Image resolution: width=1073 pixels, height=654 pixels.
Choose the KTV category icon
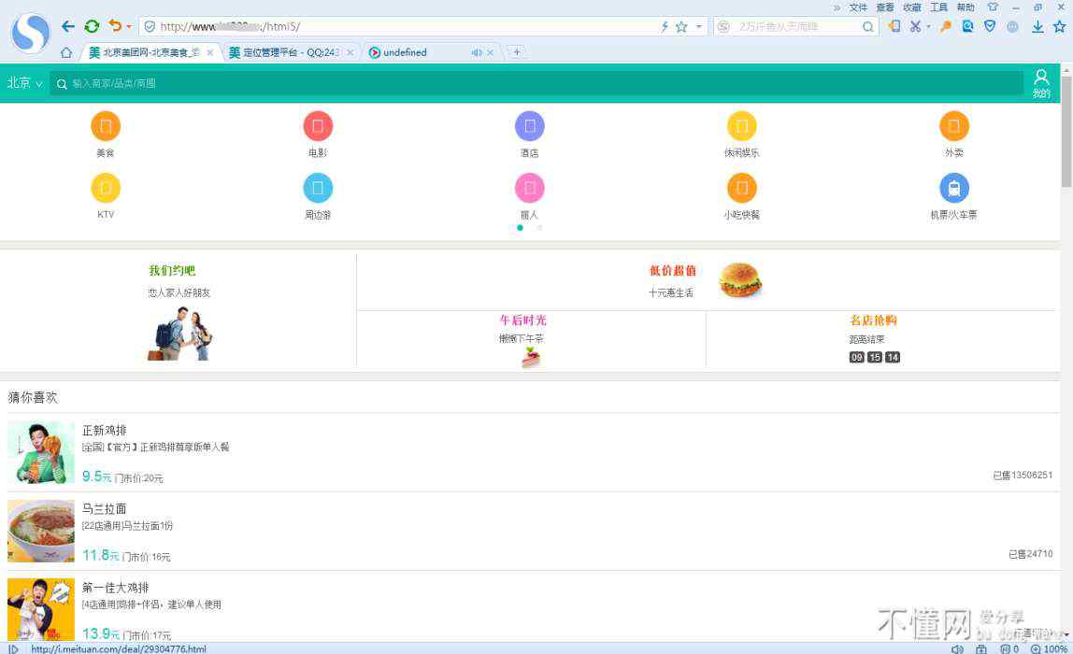click(106, 188)
